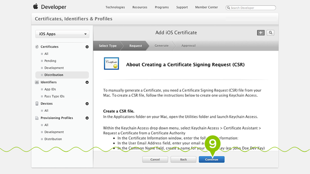Open the Technologies menu
This screenshot has width=310, height=174.
pyautogui.click(x=115, y=7)
